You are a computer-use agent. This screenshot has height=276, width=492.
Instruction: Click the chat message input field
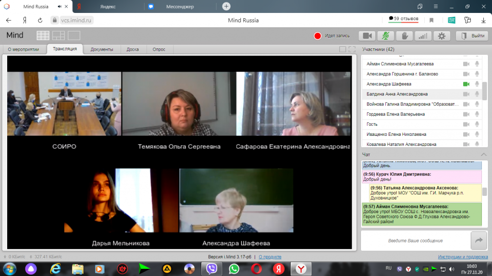pos(414,241)
